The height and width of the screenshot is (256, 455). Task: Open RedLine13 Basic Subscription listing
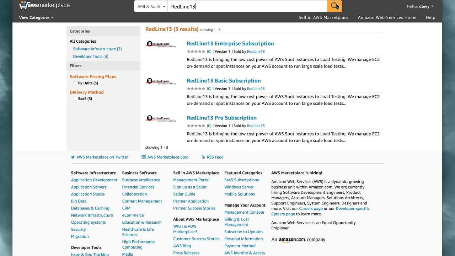tap(224, 81)
